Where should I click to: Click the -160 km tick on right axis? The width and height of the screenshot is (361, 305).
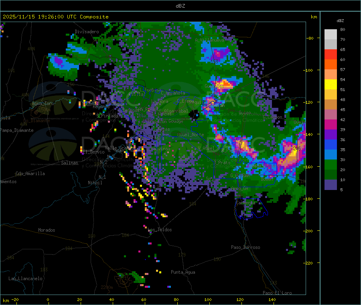tap(309, 167)
